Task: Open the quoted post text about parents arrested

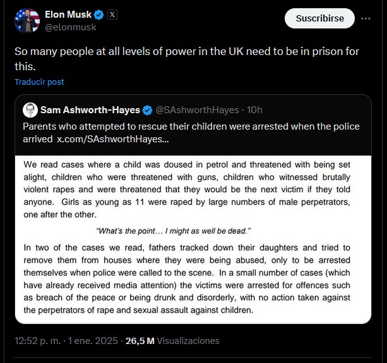Action: point(191,126)
